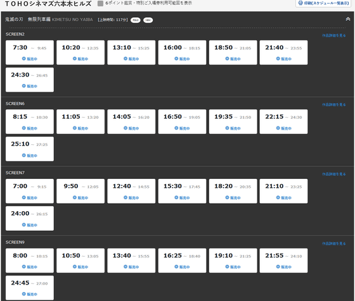355x301 pixels.
Task: Select the 18:20 showing in SCREEN7
Action: click(233, 191)
